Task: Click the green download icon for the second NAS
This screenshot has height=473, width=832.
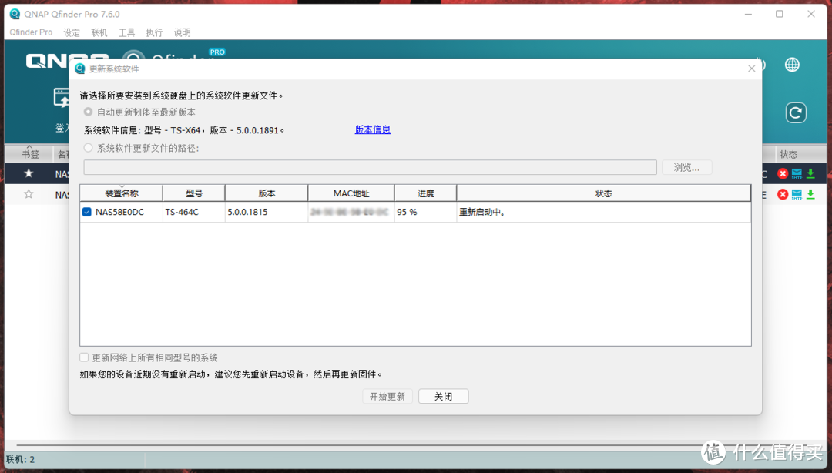Action: pyautogui.click(x=809, y=195)
